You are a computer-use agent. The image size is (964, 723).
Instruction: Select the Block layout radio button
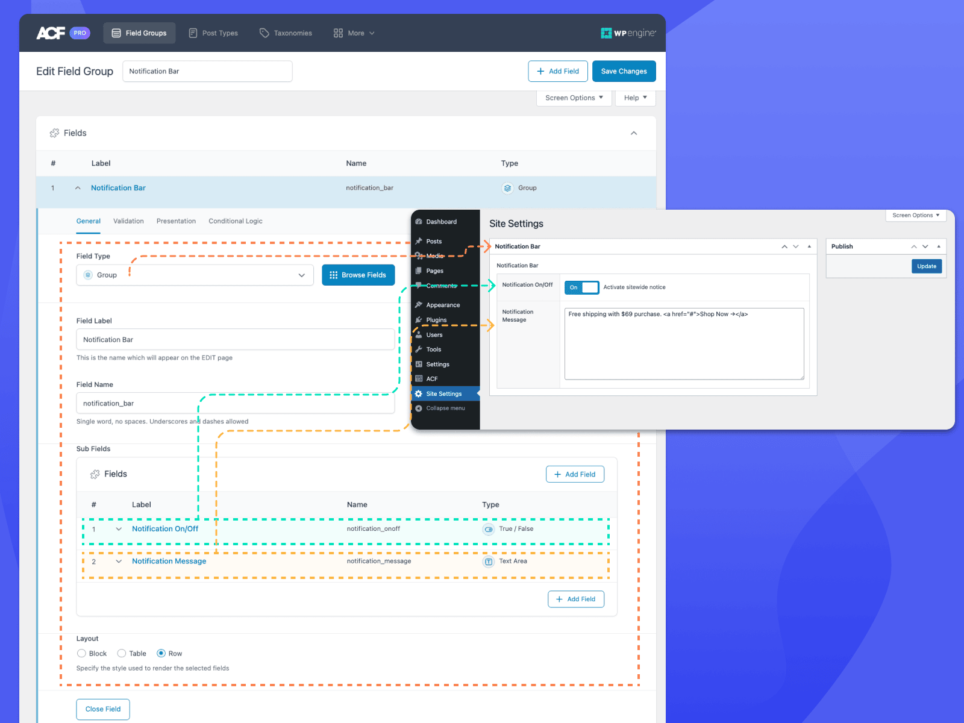pos(81,654)
